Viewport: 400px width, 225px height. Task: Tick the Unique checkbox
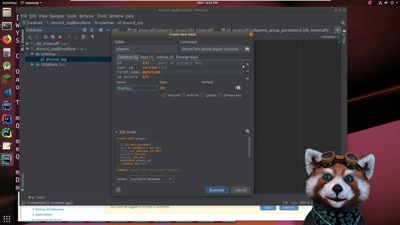pyautogui.click(x=202, y=95)
